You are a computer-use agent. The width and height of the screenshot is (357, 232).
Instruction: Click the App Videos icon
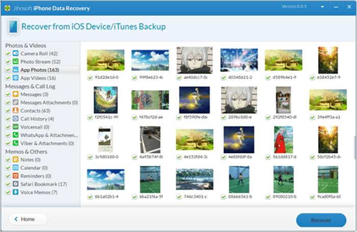[x=15, y=78]
